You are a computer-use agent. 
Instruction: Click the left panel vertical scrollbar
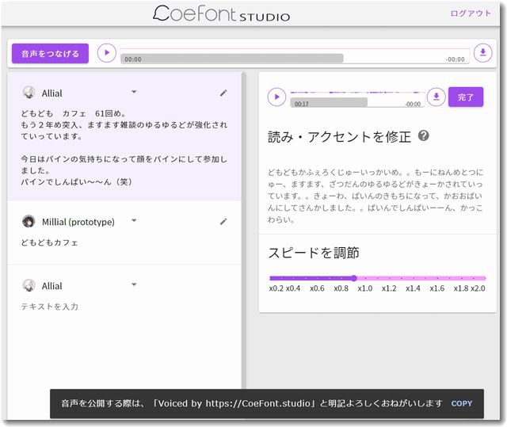pos(243,230)
